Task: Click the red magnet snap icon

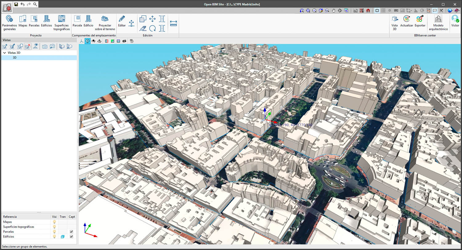Action: (x=368, y=10)
